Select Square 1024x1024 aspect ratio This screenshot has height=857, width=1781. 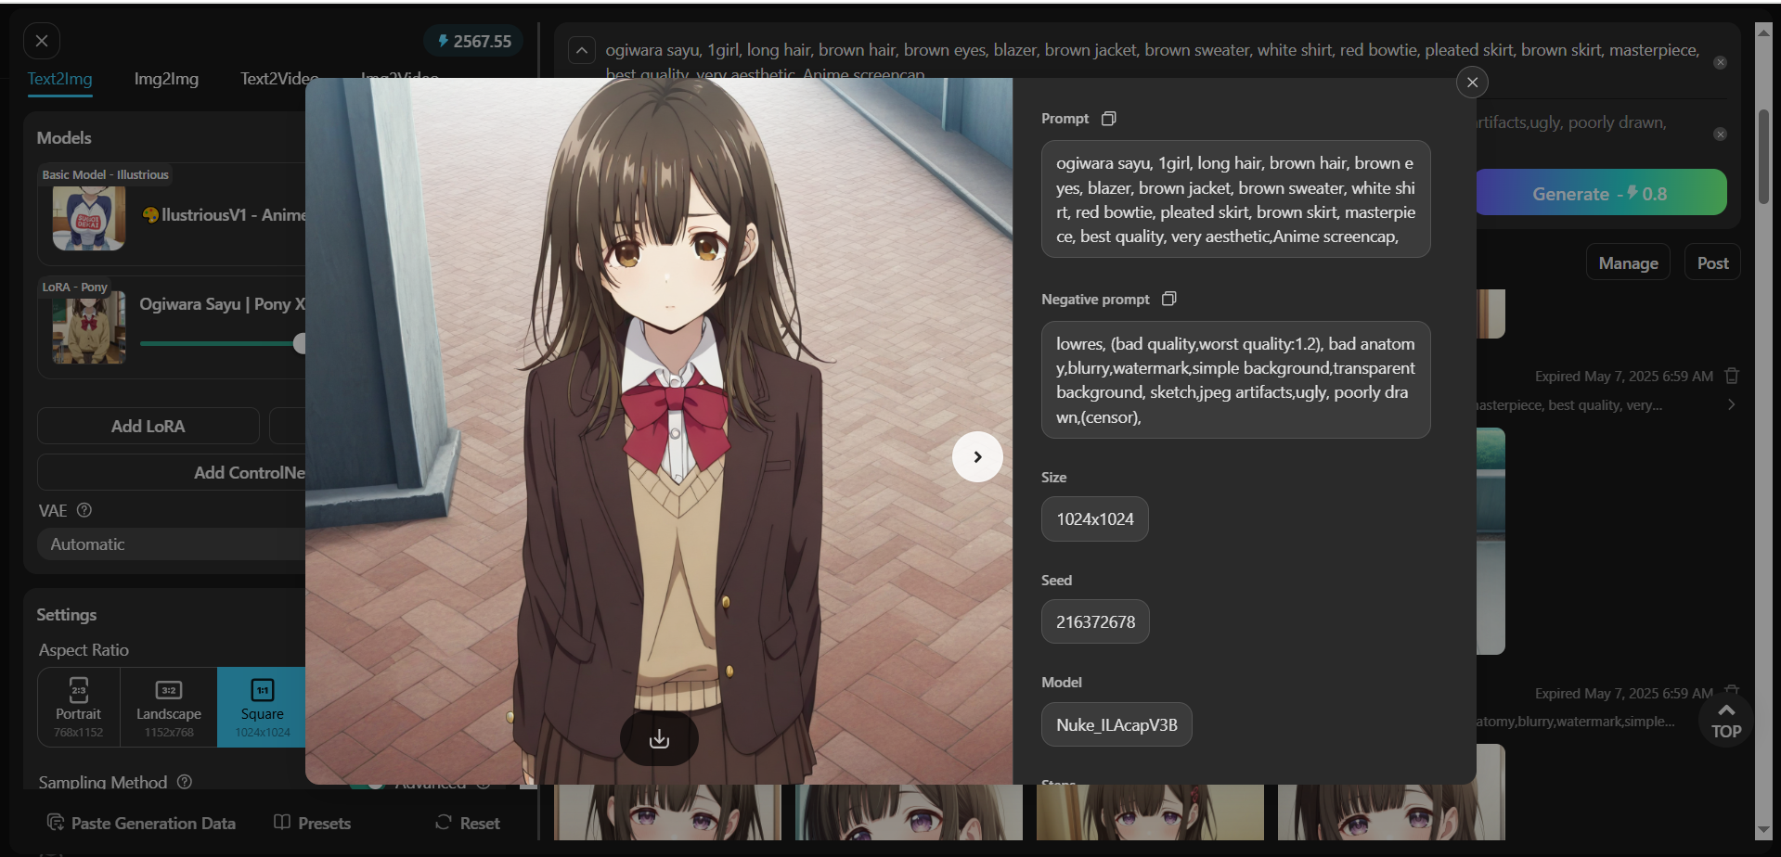point(262,708)
